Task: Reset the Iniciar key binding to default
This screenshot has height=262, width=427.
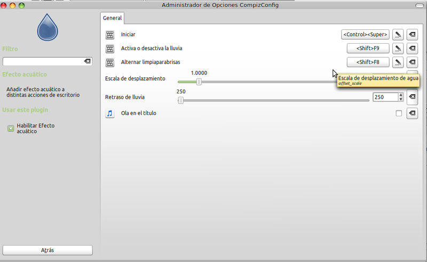Action: (x=412, y=35)
